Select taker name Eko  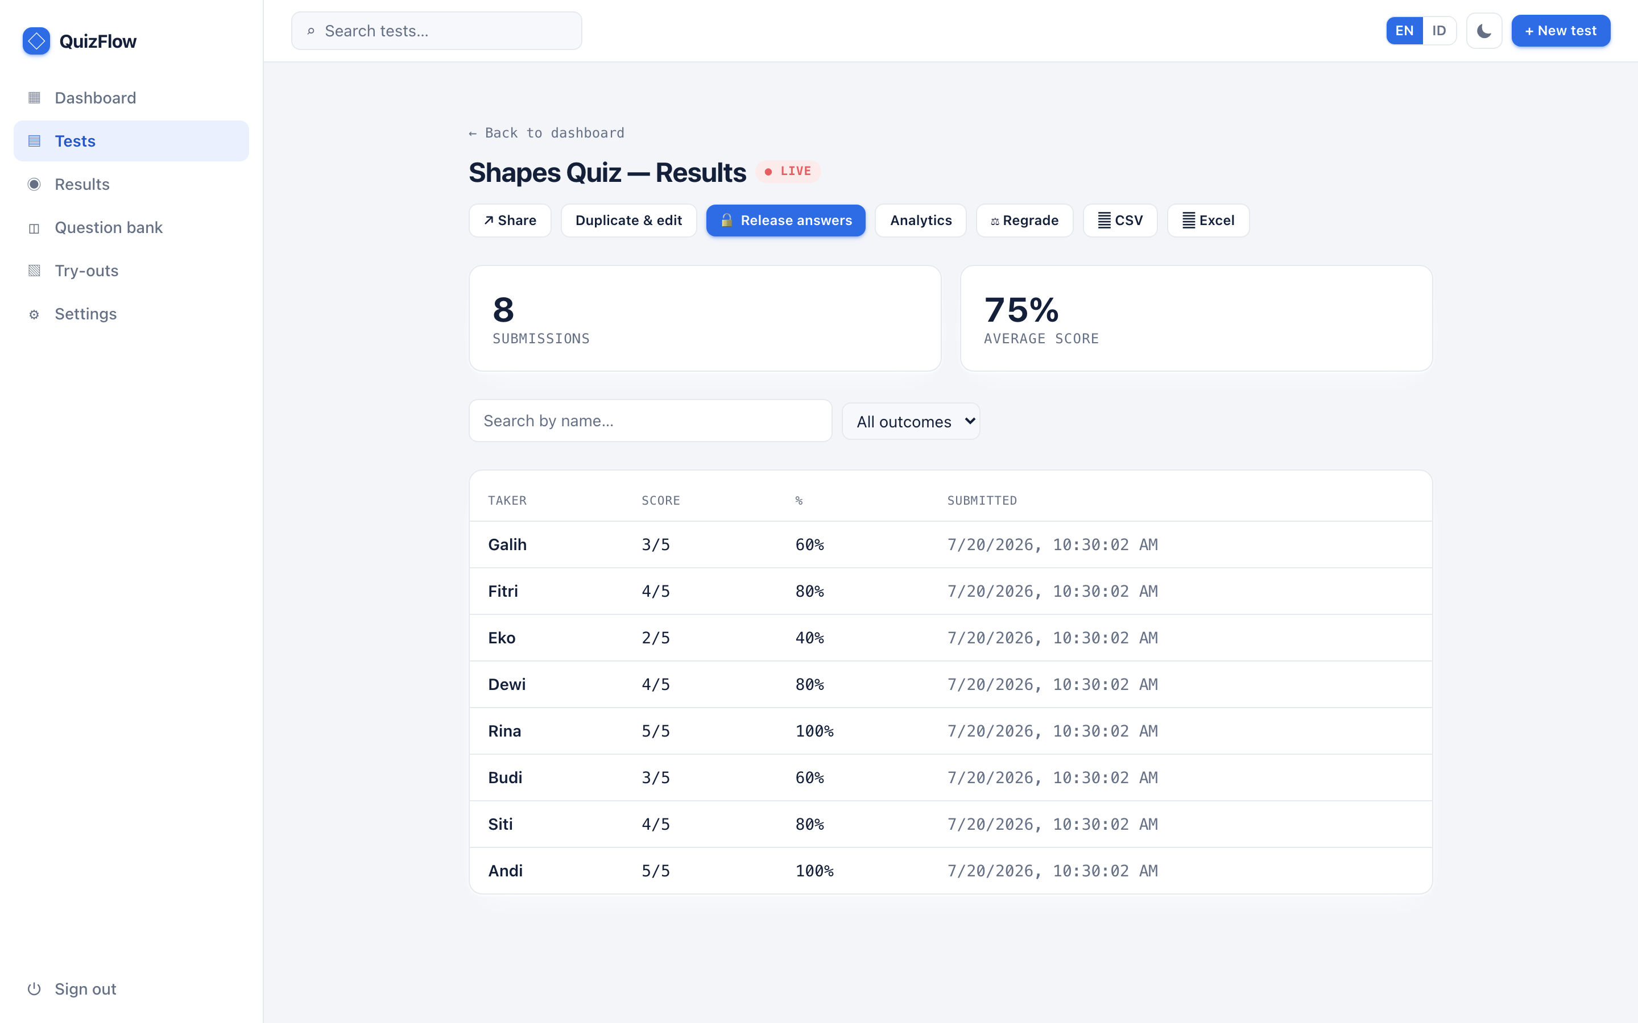(502, 638)
